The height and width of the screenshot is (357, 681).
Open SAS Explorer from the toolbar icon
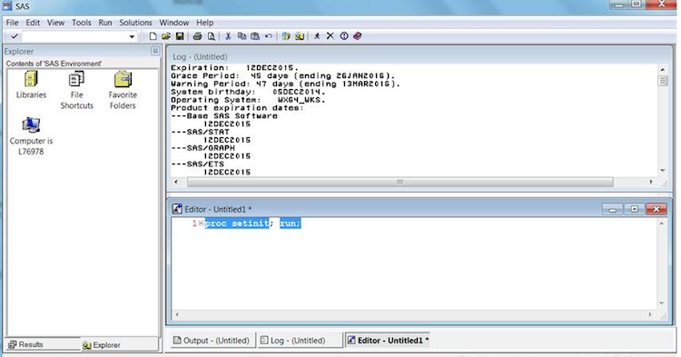coord(300,36)
